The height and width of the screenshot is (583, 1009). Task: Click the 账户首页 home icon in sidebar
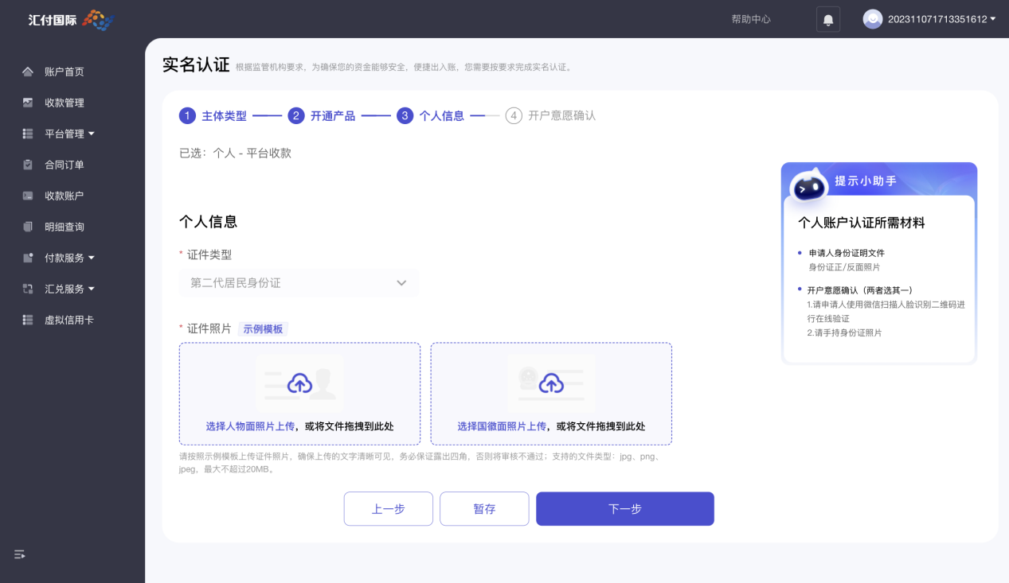click(x=28, y=72)
